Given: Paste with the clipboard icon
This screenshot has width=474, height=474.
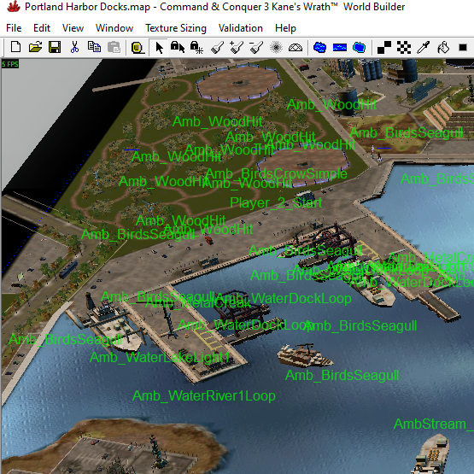Looking at the screenshot, I should (114, 47).
